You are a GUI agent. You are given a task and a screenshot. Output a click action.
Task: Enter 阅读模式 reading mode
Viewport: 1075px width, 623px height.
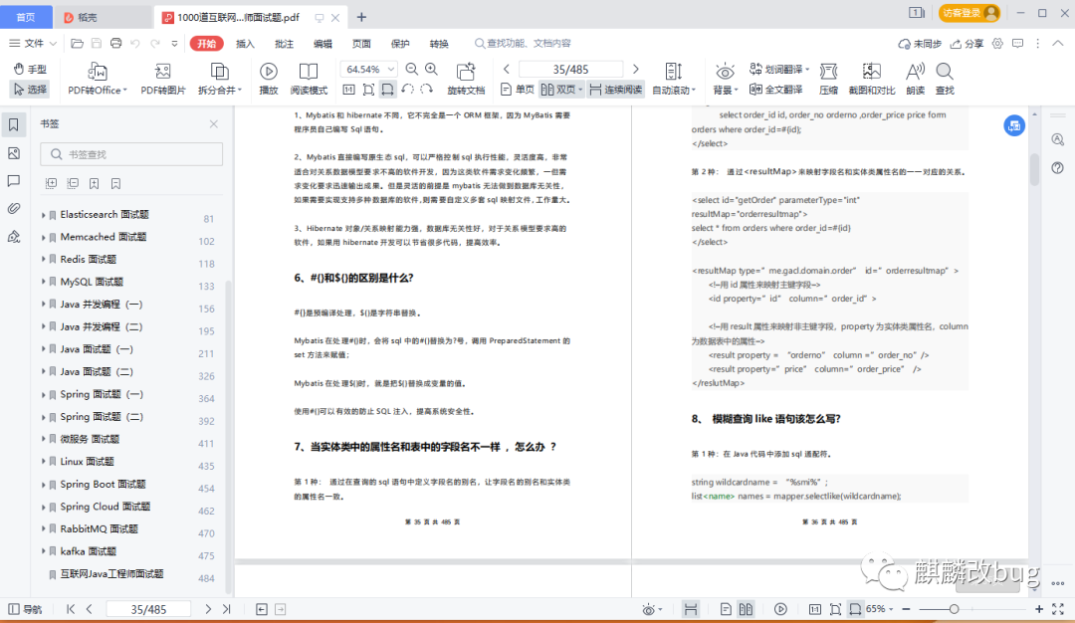(309, 79)
